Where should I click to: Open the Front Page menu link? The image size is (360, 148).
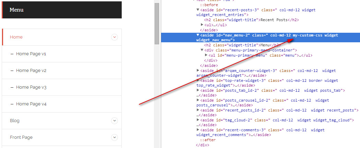click(21, 137)
